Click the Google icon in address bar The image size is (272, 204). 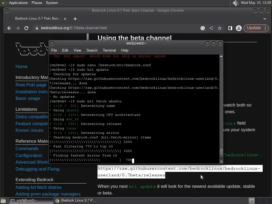[203, 28]
